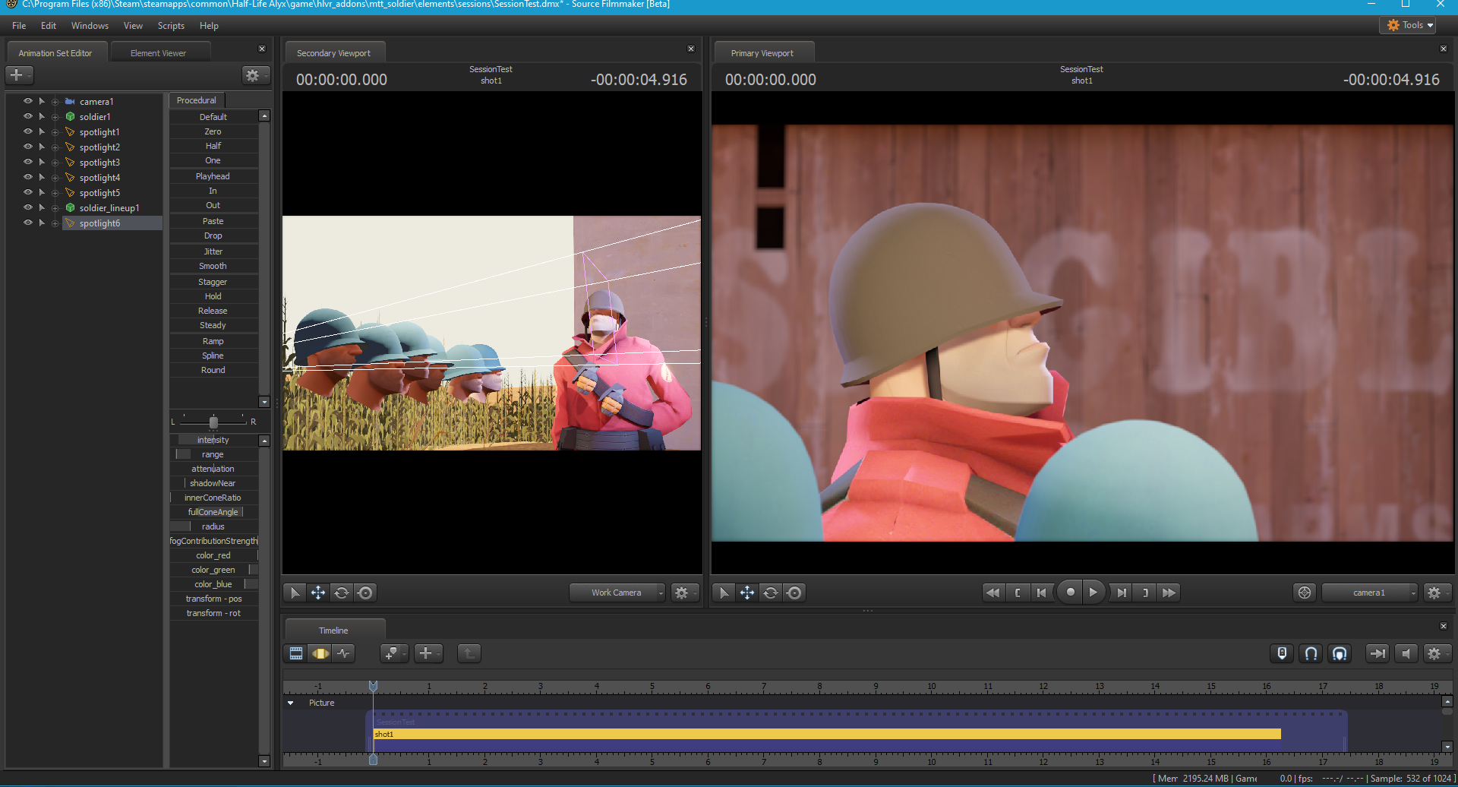1458x787 pixels.
Task: Jump to the previous frame
Action: 1042,593
